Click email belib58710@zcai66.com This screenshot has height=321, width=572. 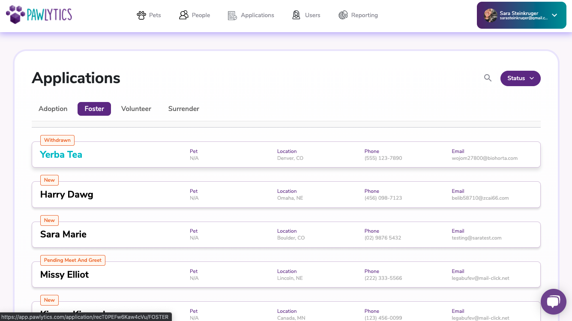480,198
